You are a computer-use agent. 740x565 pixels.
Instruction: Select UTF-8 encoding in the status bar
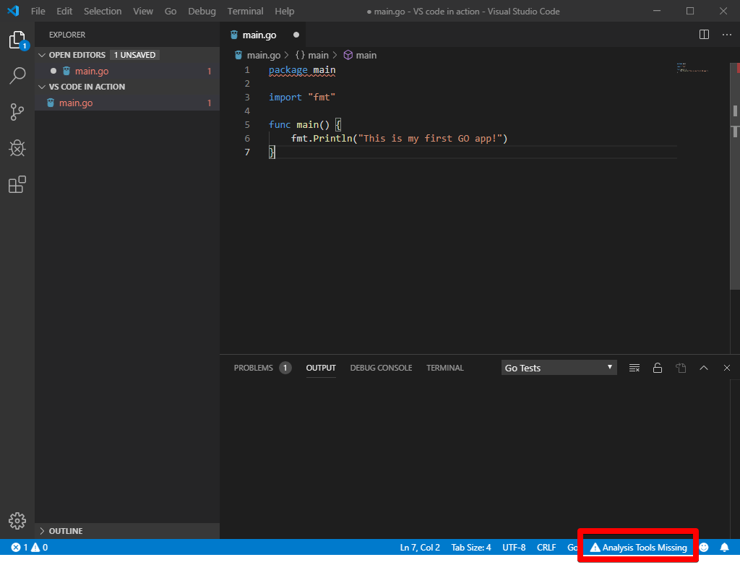coord(514,547)
